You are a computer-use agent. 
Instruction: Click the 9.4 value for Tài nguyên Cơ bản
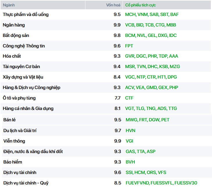pos(117,67)
